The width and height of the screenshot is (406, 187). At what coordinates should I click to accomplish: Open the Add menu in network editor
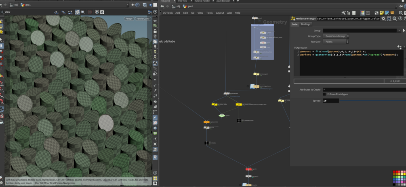(178, 13)
